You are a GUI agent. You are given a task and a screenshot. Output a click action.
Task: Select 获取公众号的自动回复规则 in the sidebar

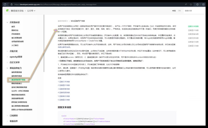tap(22, 110)
